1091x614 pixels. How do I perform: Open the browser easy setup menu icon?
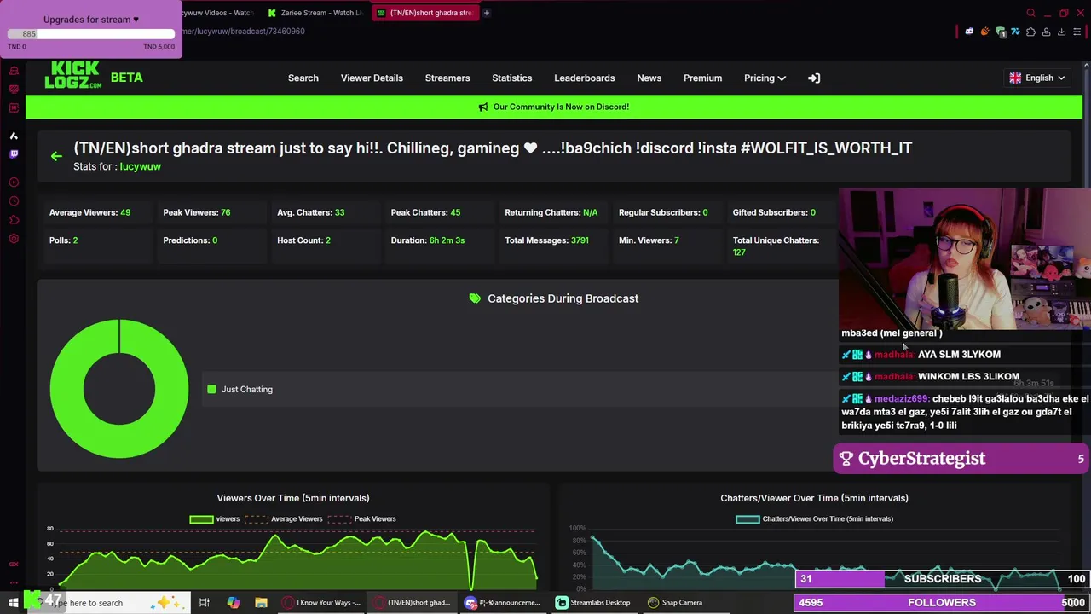click(x=1077, y=32)
